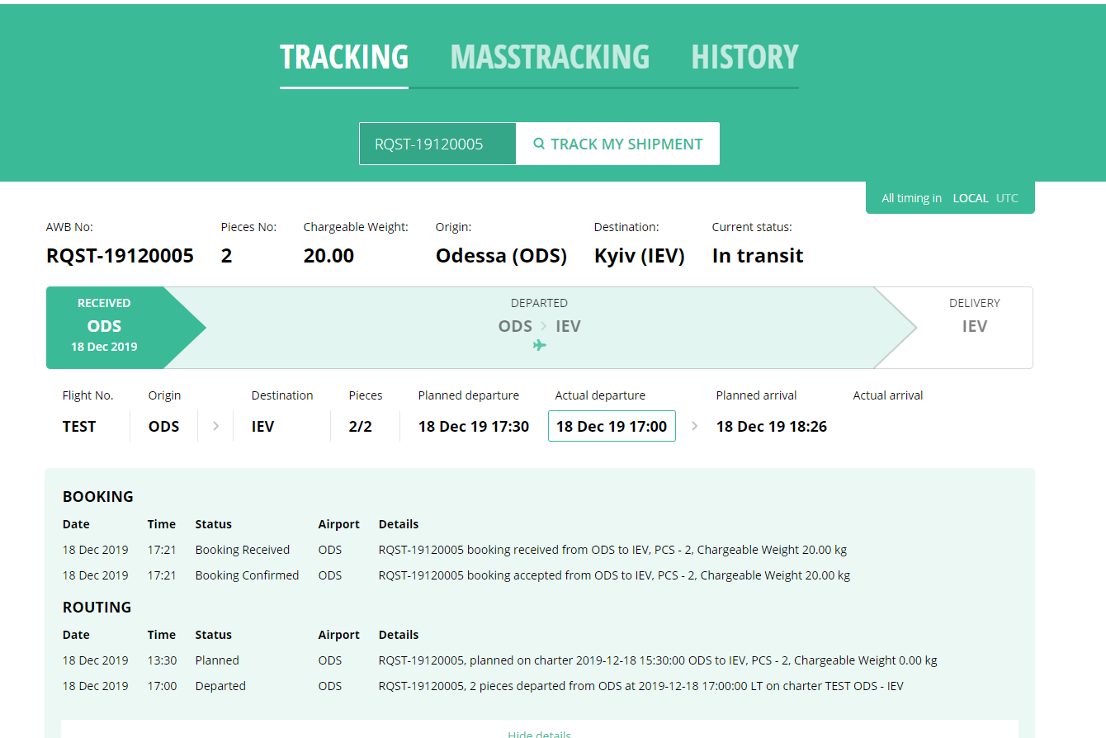
Task: Click the Received ODS progress step
Action: pos(105,327)
